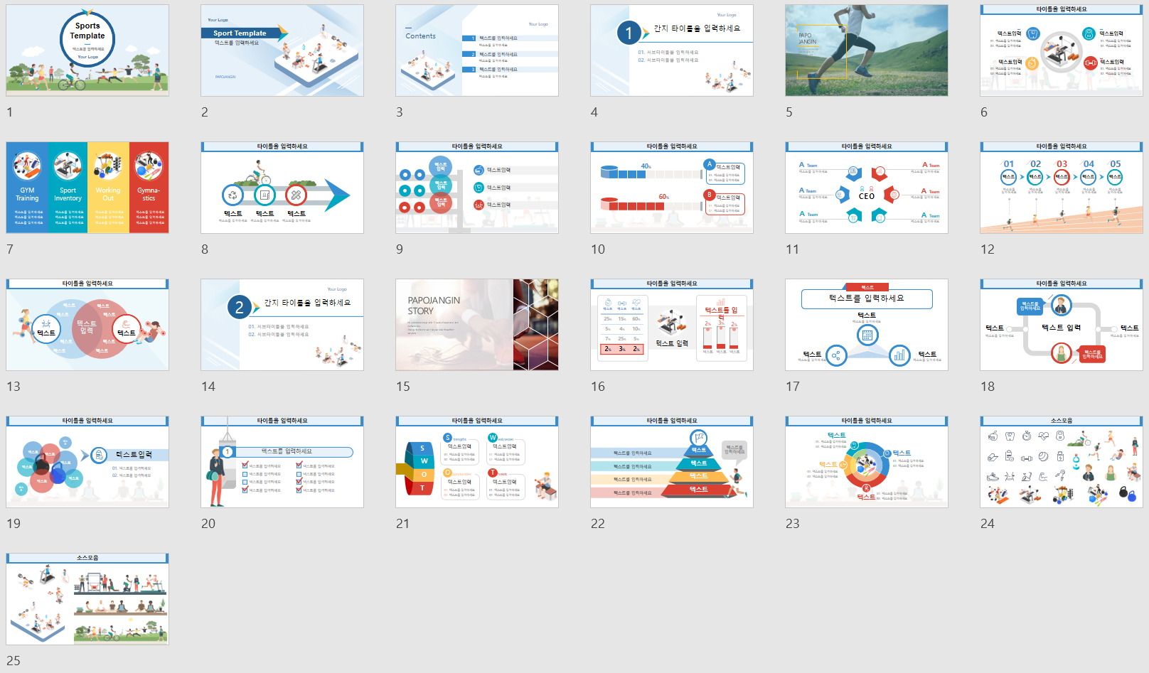Select slide 7 GYM Training columns thumbnail
Image resolution: width=1149 pixels, height=673 pixels.
87,188
